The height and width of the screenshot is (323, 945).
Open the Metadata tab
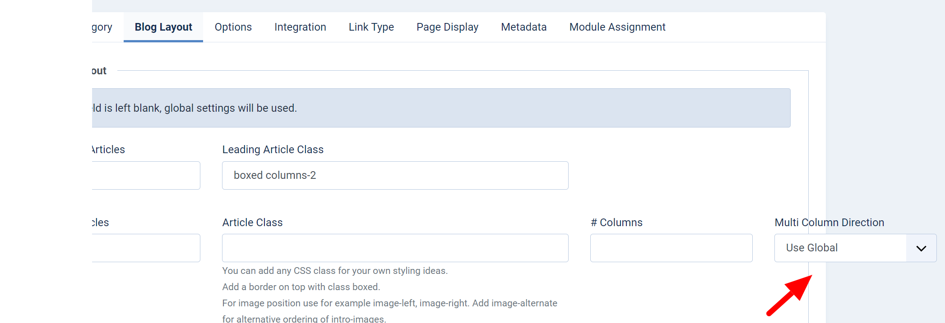coord(523,27)
